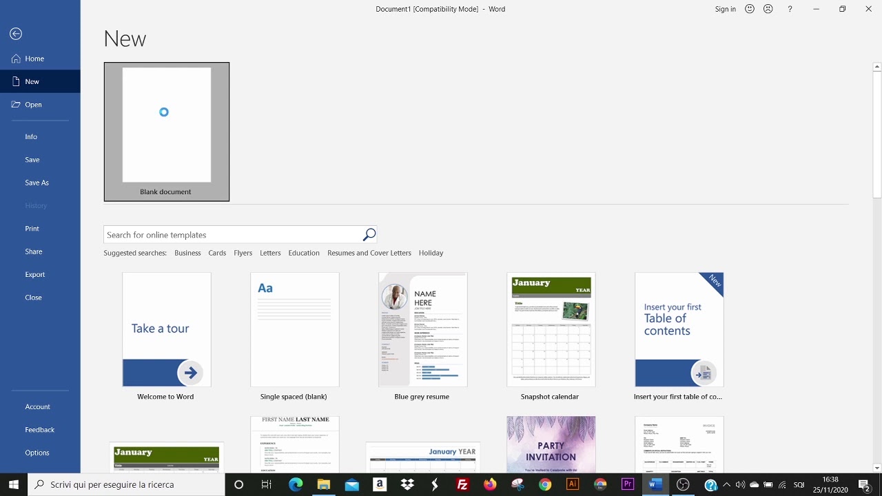Open Task View from the taskbar

tap(267, 484)
